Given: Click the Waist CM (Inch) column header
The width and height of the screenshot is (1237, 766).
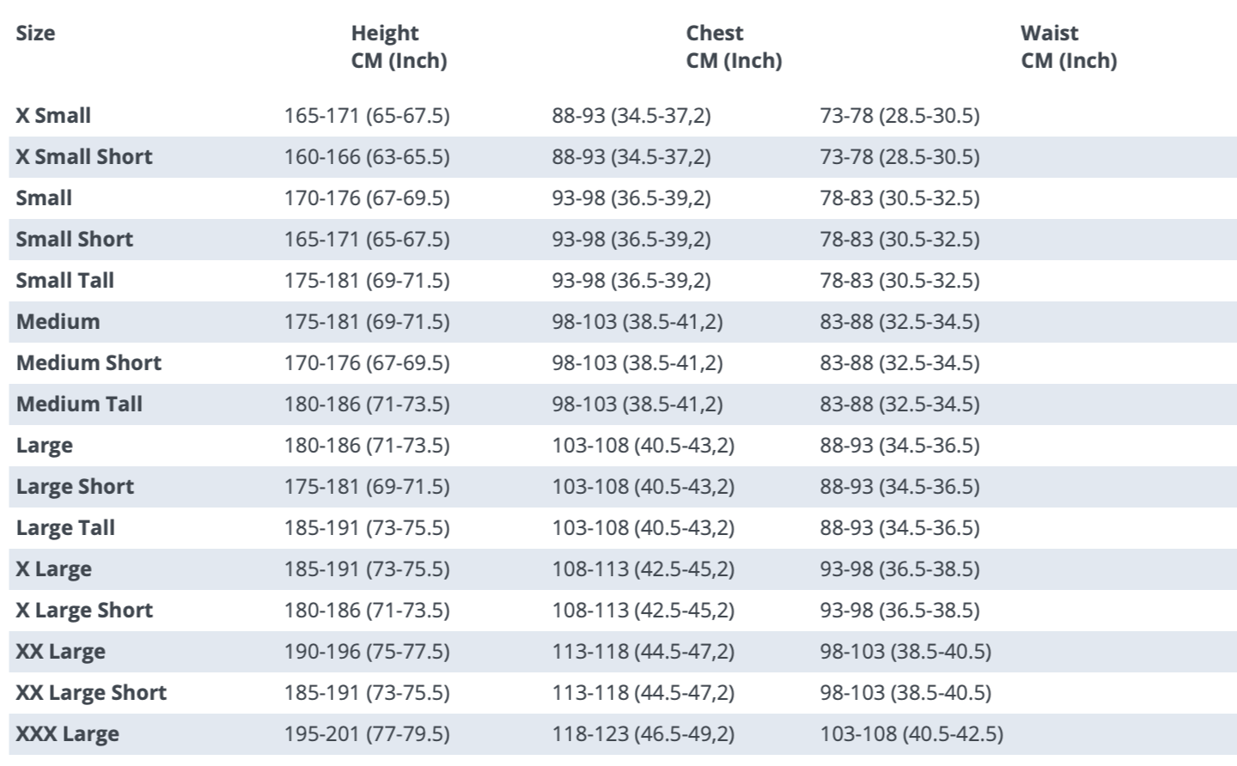Looking at the screenshot, I should click(x=1069, y=47).
